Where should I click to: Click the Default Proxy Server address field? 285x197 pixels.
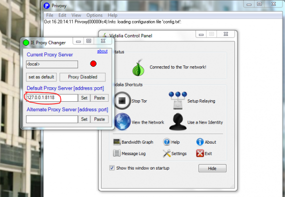tap(52, 98)
